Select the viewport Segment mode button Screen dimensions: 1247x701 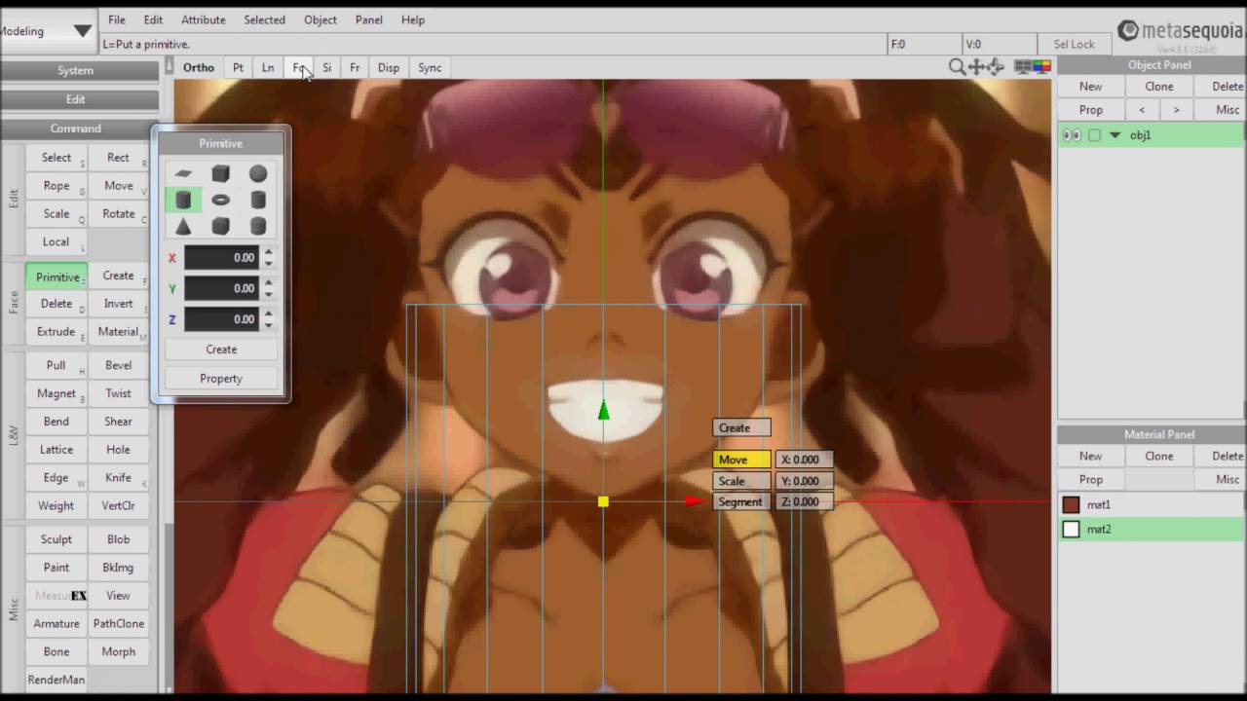[741, 502]
